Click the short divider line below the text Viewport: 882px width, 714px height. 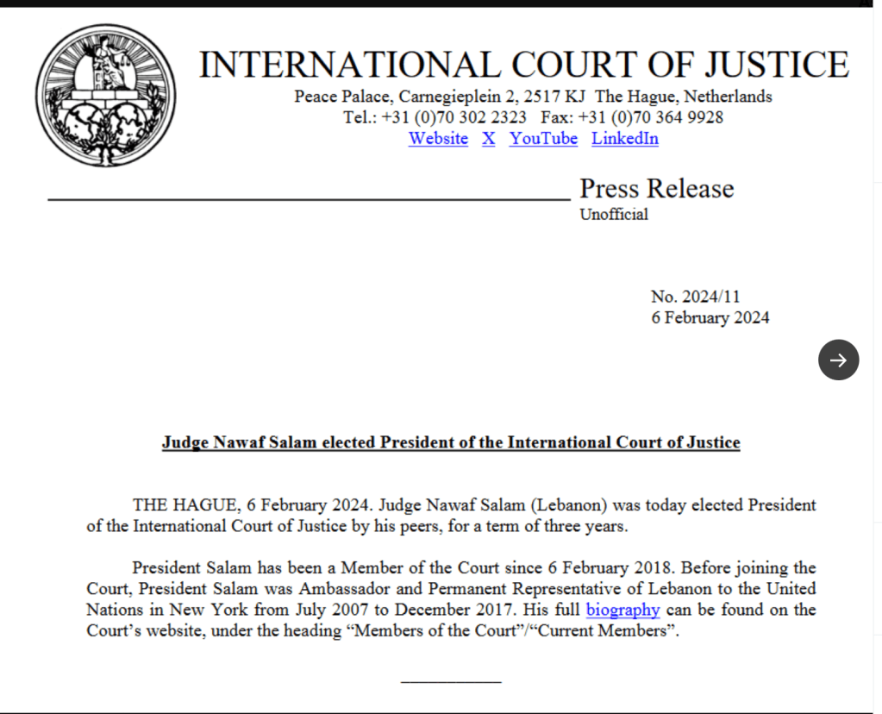coord(451,682)
